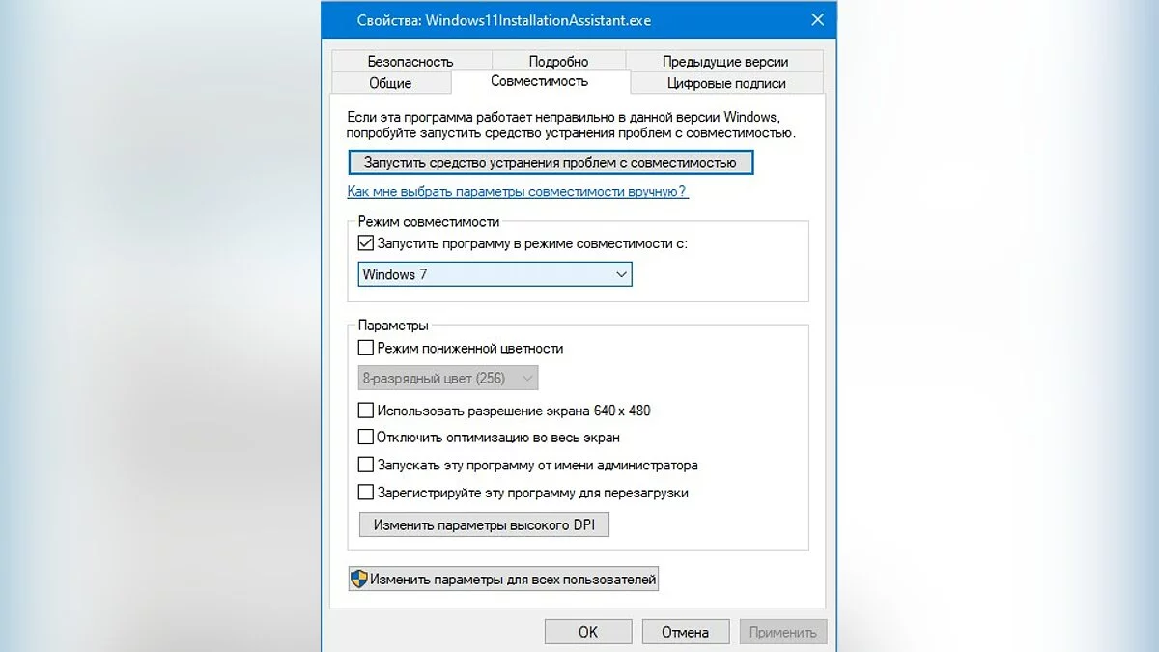Screen dimensions: 1159x652
Task: Launch the compatibility troubleshooter button
Action: [550, 162]
